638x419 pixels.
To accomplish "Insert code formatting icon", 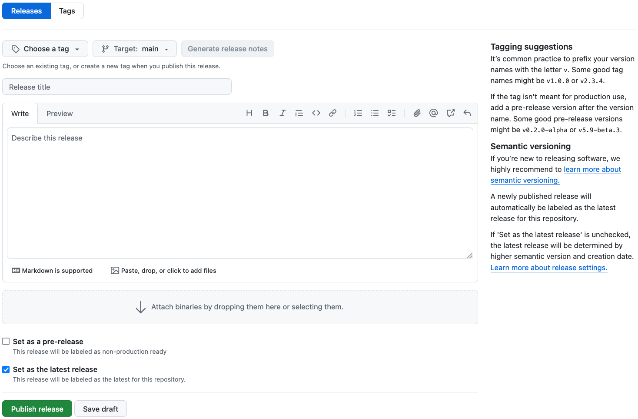I will [x=316, y=113].
